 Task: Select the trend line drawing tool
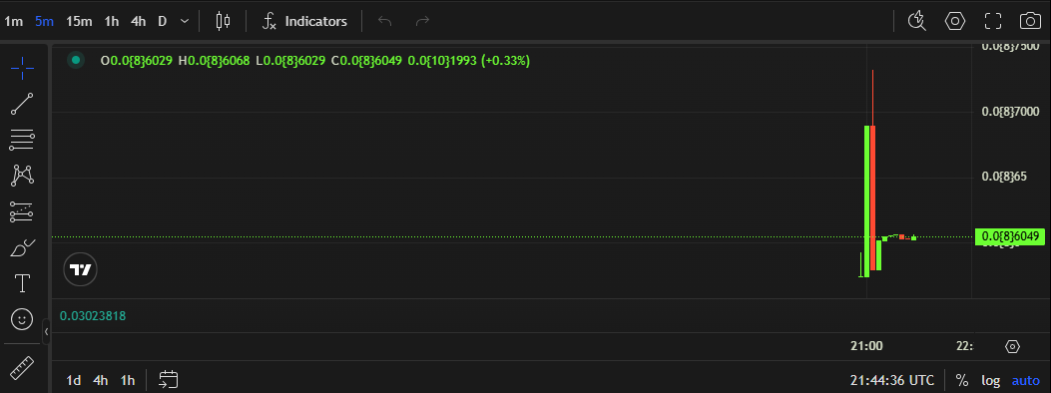pos(22,104)
